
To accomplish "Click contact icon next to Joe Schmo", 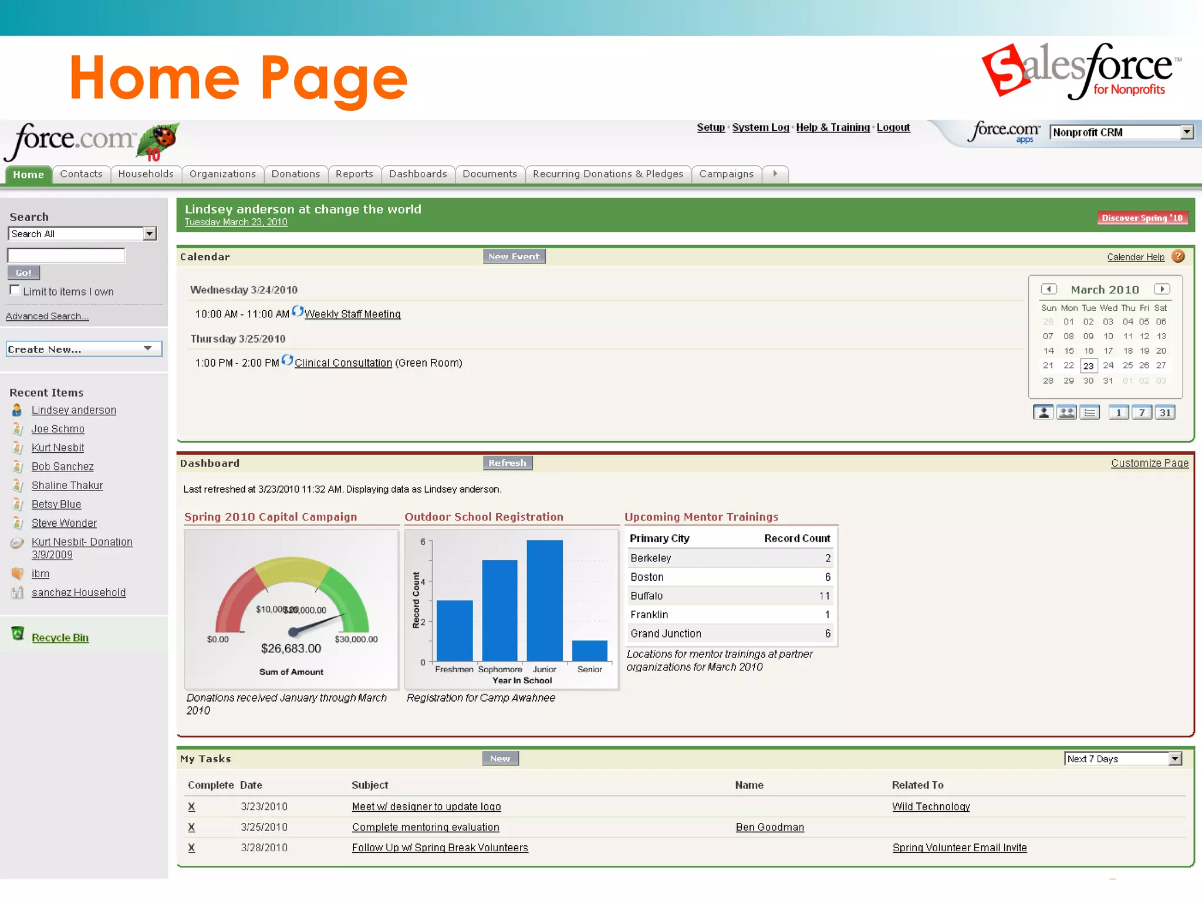I will (18, 429).
